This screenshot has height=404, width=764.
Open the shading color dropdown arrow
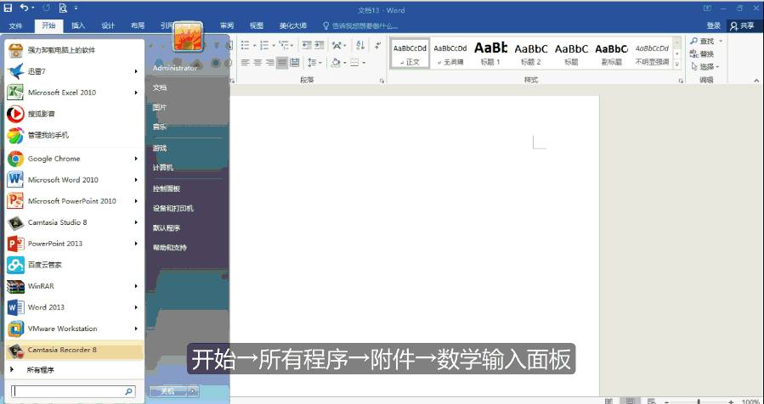pos(344,63)
